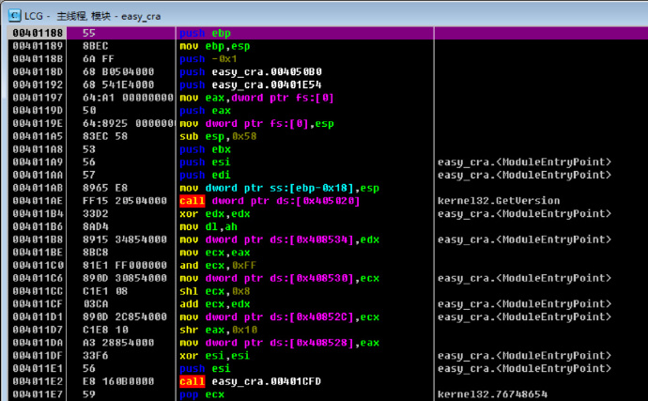Viewport: 648px width, 401px height.
Task: Click the 'push ebx' instruction
Action: 205,148
